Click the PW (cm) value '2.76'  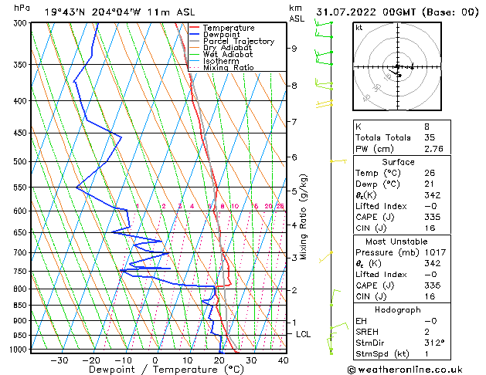click(433, 149)
